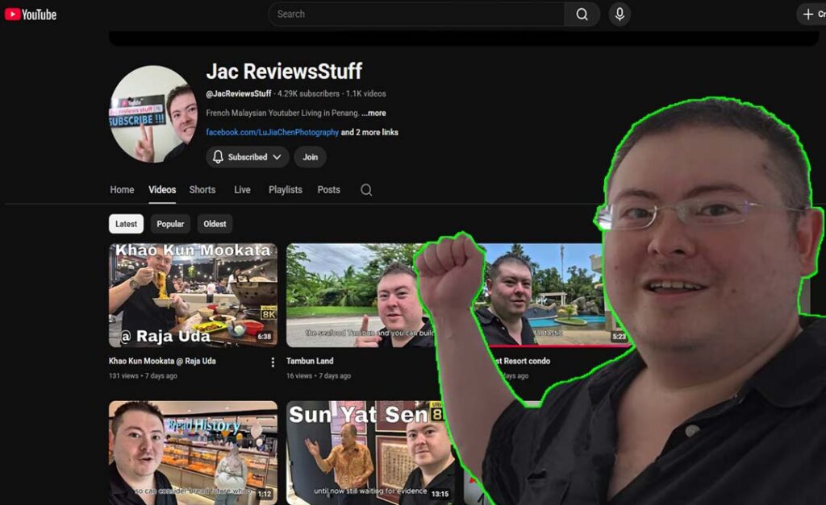Click the Join membership button
Viewport: 826px width, 505px height.
point(310,157)
